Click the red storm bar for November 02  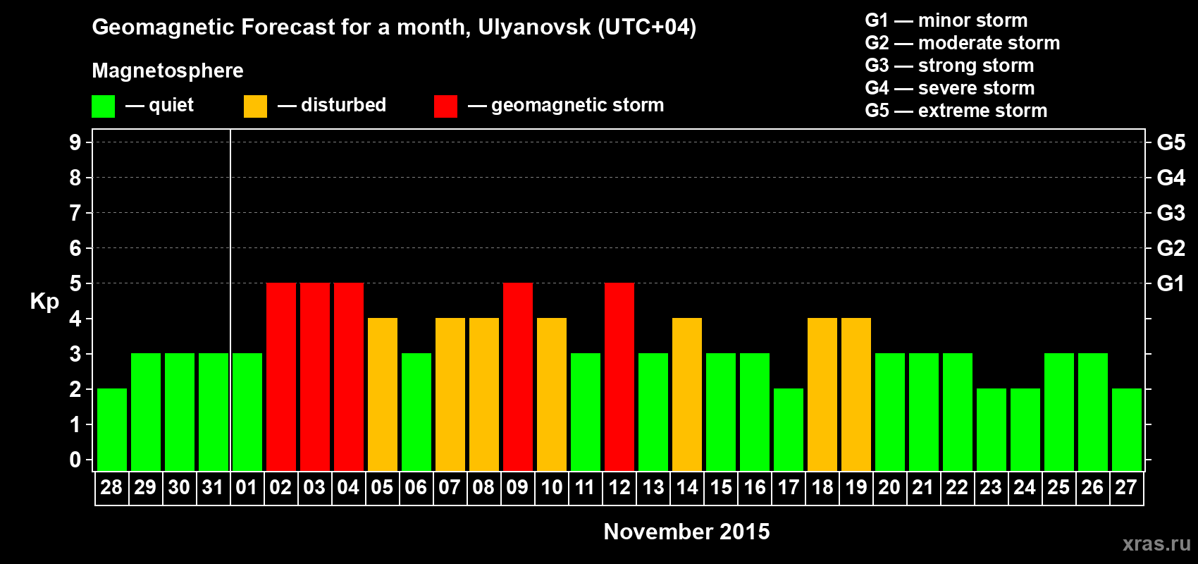pos(281,376)
